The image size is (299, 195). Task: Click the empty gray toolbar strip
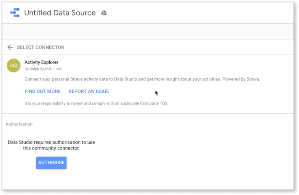click(149, 31)
